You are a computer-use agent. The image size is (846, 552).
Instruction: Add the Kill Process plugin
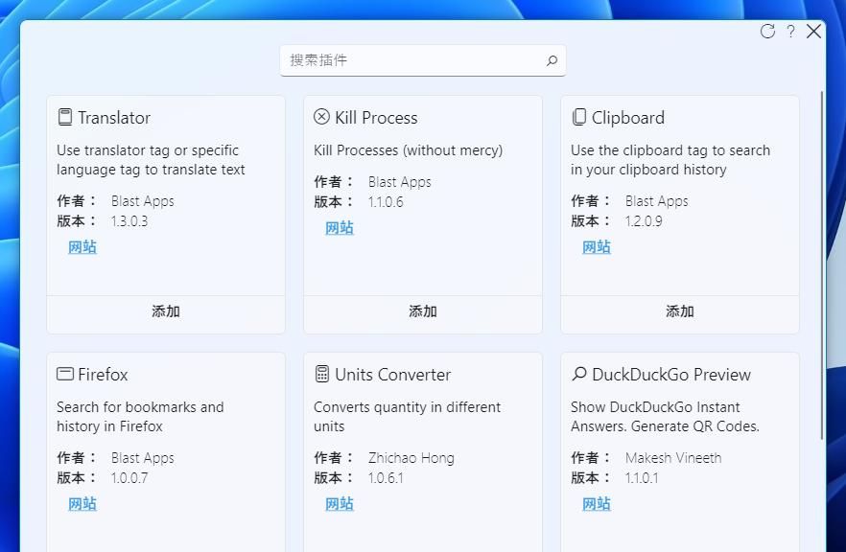point(422,311)
